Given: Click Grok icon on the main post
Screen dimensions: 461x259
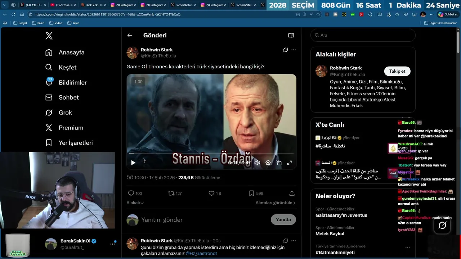Looking at the screenshot, I should pos(285,50).
